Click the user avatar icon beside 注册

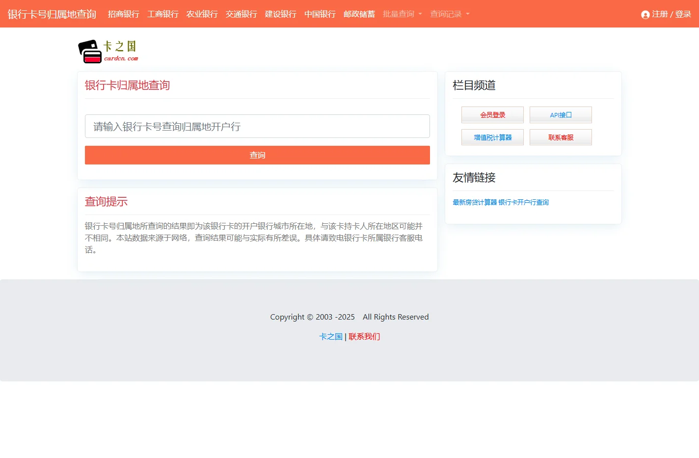pyautogui.click(x=645, y=15)
